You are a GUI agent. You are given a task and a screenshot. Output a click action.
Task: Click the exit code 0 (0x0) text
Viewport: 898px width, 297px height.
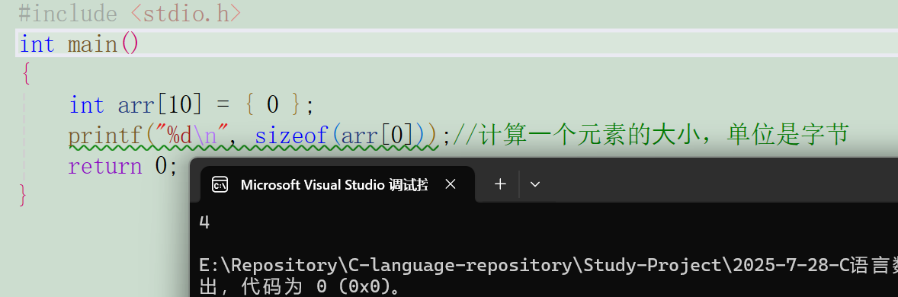click(x=358, y=286)
